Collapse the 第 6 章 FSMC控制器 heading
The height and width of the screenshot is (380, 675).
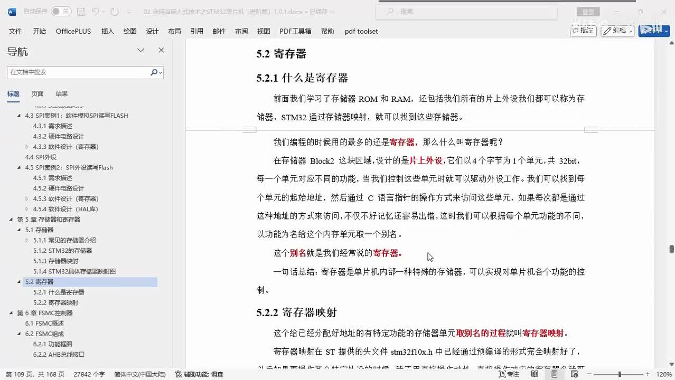pyautogui.click(x=12, y=313)
